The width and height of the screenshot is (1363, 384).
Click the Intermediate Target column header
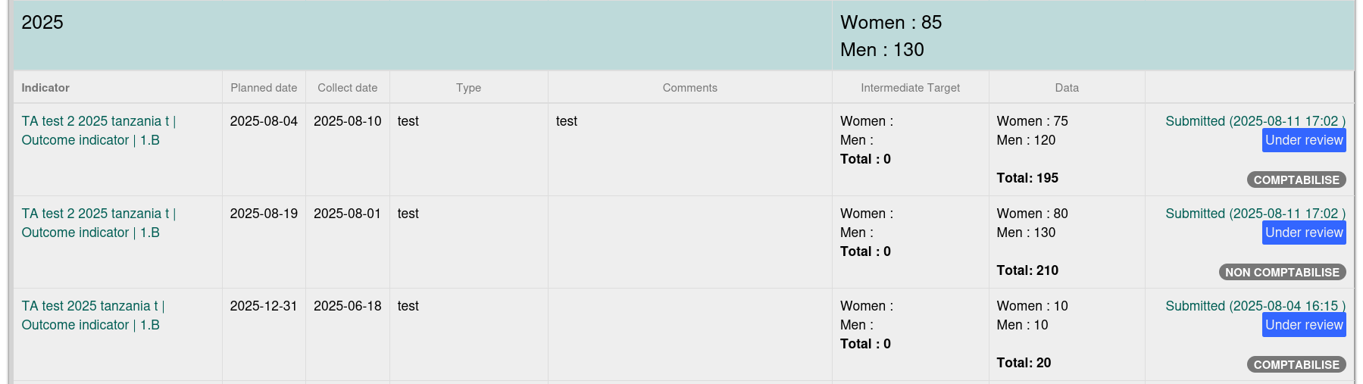coord(911,88)
